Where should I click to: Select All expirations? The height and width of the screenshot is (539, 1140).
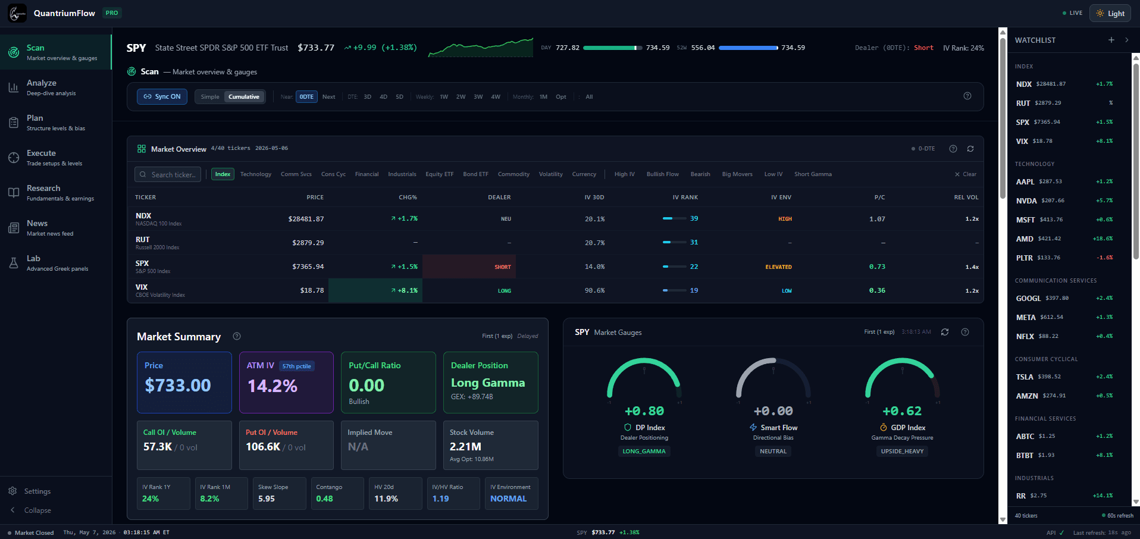[589, 97]
